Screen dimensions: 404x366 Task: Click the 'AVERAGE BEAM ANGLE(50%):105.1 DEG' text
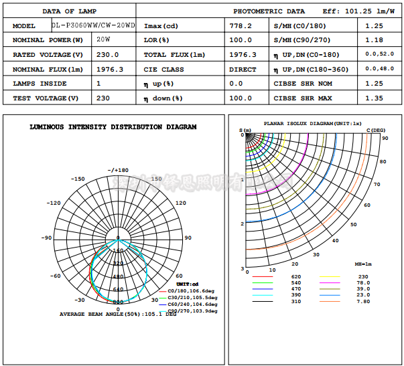[118, 314]
